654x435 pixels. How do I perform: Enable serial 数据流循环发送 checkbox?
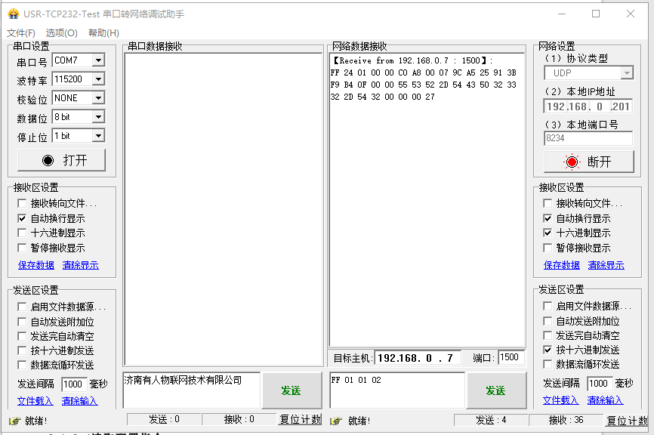[x=22, y=366]
